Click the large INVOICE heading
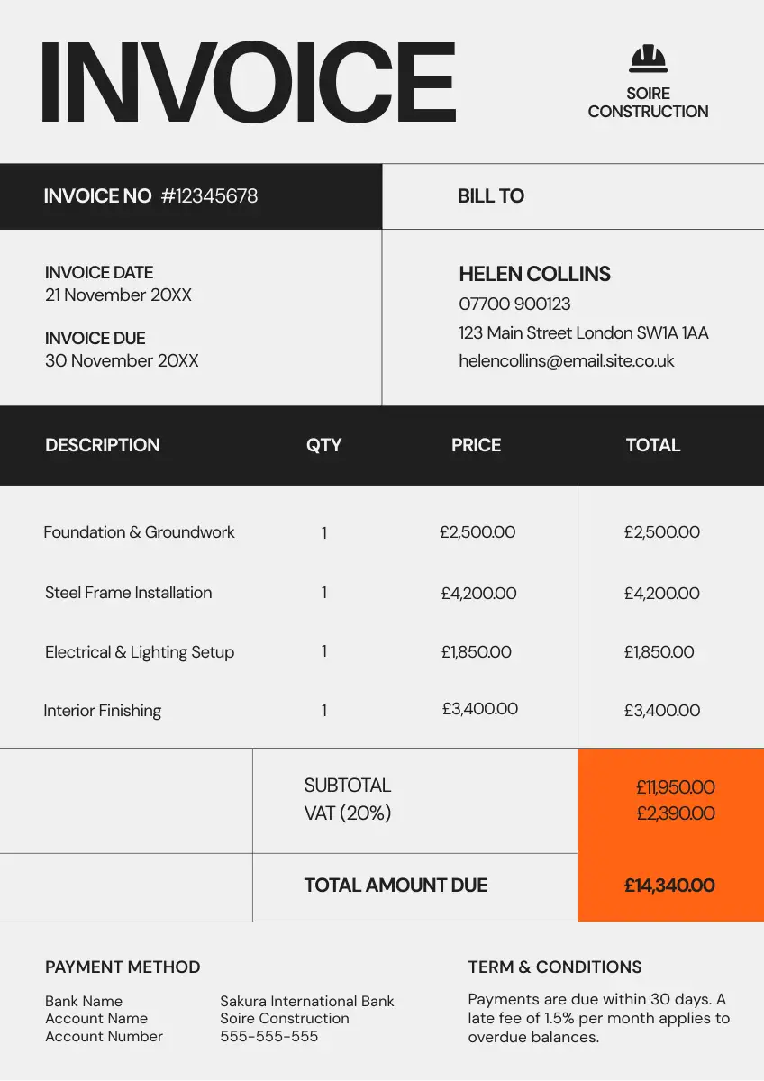764x1081 pixels. tap(249, 82)
